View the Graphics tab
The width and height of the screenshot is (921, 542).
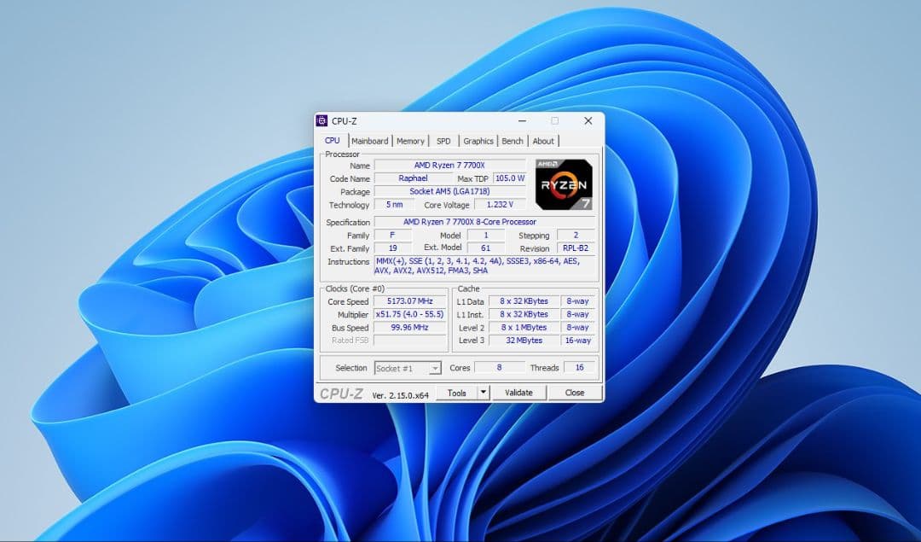click(x=478, y=140)
